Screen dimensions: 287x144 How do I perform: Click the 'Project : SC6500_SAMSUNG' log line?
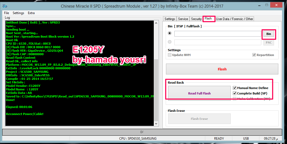click(x=27, y=72)
